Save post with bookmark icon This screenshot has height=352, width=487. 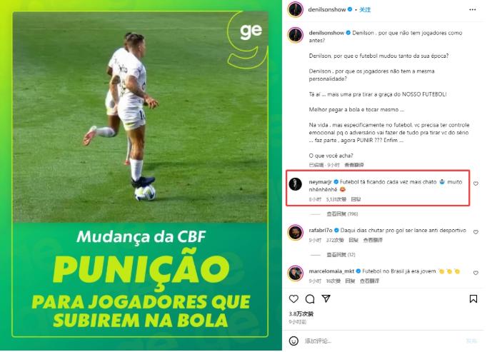[473, 299]
